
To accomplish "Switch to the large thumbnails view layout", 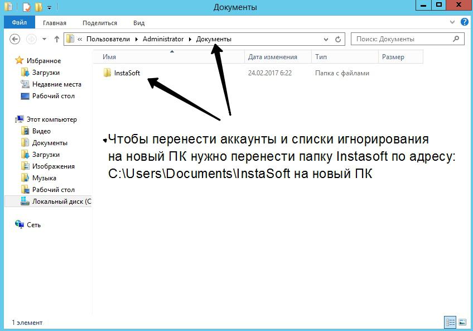I will (462, 322).
